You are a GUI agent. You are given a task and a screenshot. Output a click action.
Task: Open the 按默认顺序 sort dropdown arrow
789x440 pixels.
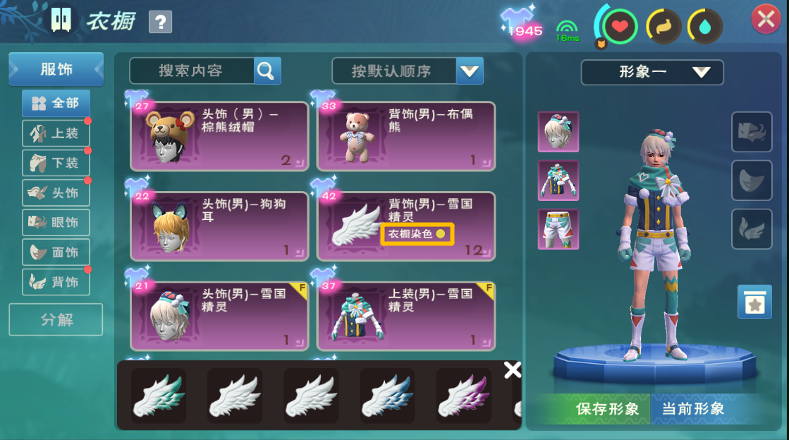point(470,71)
